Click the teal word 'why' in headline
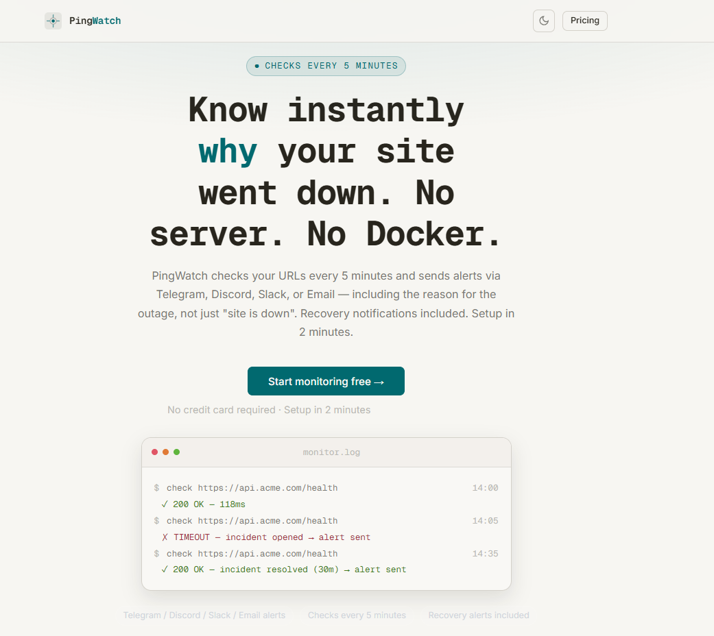The width and height of the screenshot is (714, 636). click(x=228, y=152)
